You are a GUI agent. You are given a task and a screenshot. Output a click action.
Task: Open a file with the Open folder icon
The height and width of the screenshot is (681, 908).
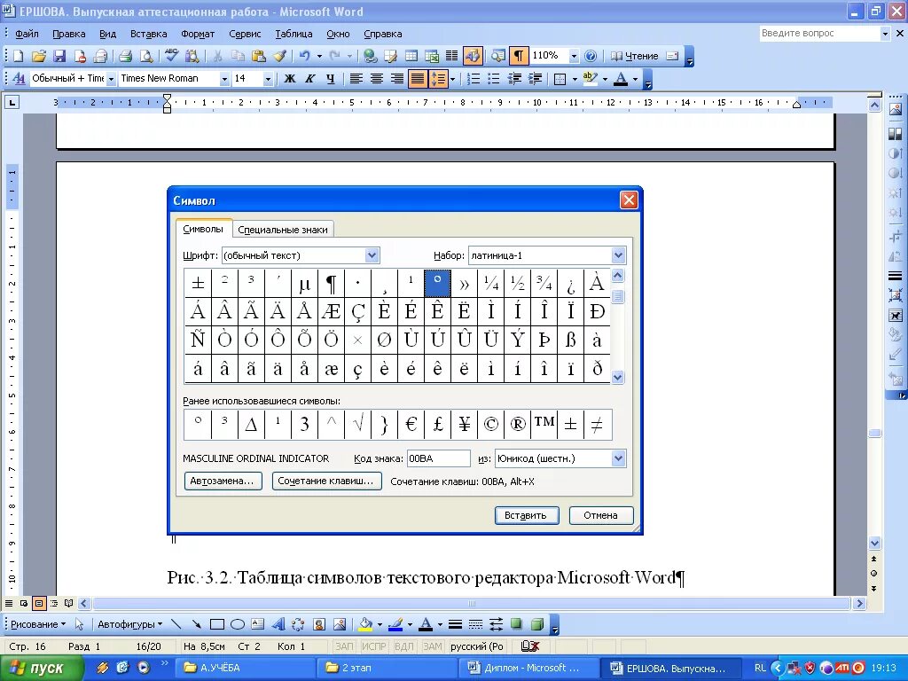39,56
